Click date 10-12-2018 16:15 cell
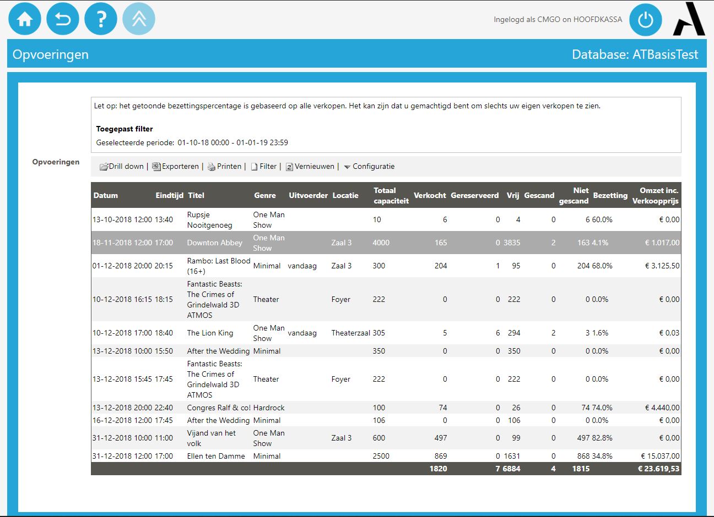Image resolution: width=714 pixels, height=517 pixels. (x=122, y=299)
